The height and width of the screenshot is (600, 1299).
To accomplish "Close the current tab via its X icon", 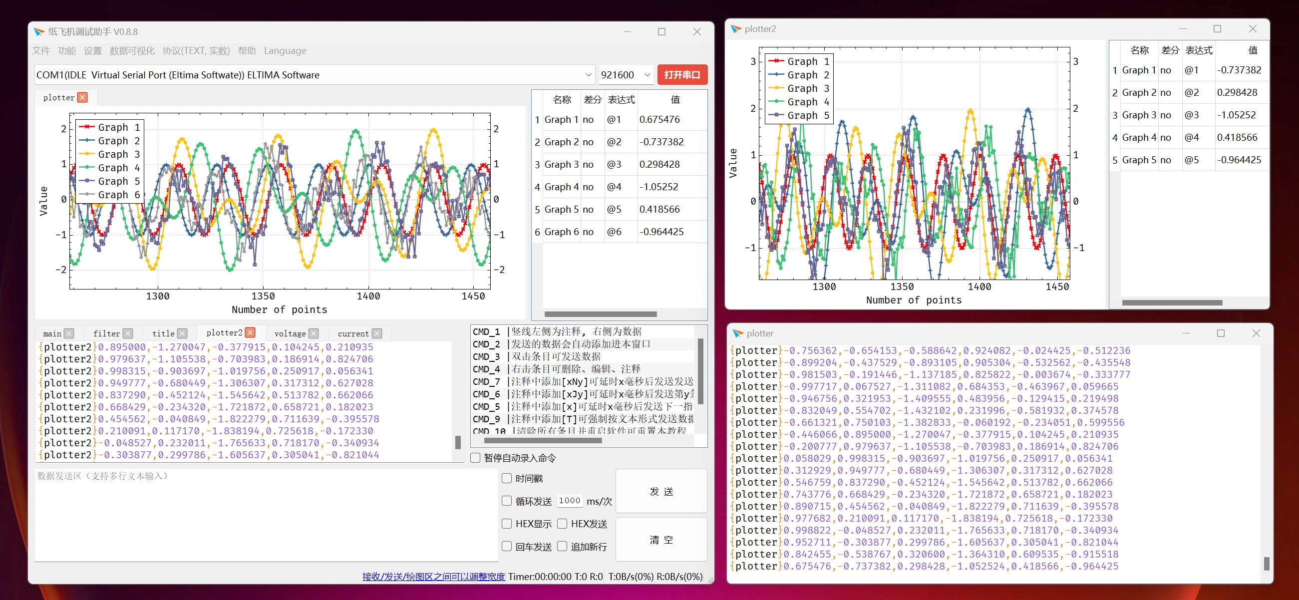I will pyautogui.click(x=377, y=333).
